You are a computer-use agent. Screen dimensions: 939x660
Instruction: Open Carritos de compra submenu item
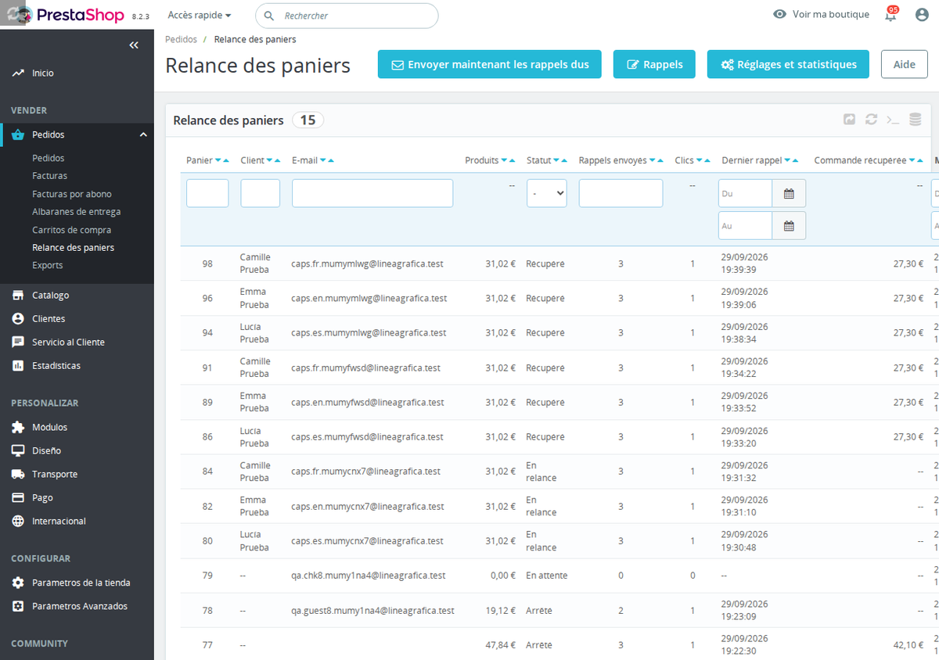71,230
